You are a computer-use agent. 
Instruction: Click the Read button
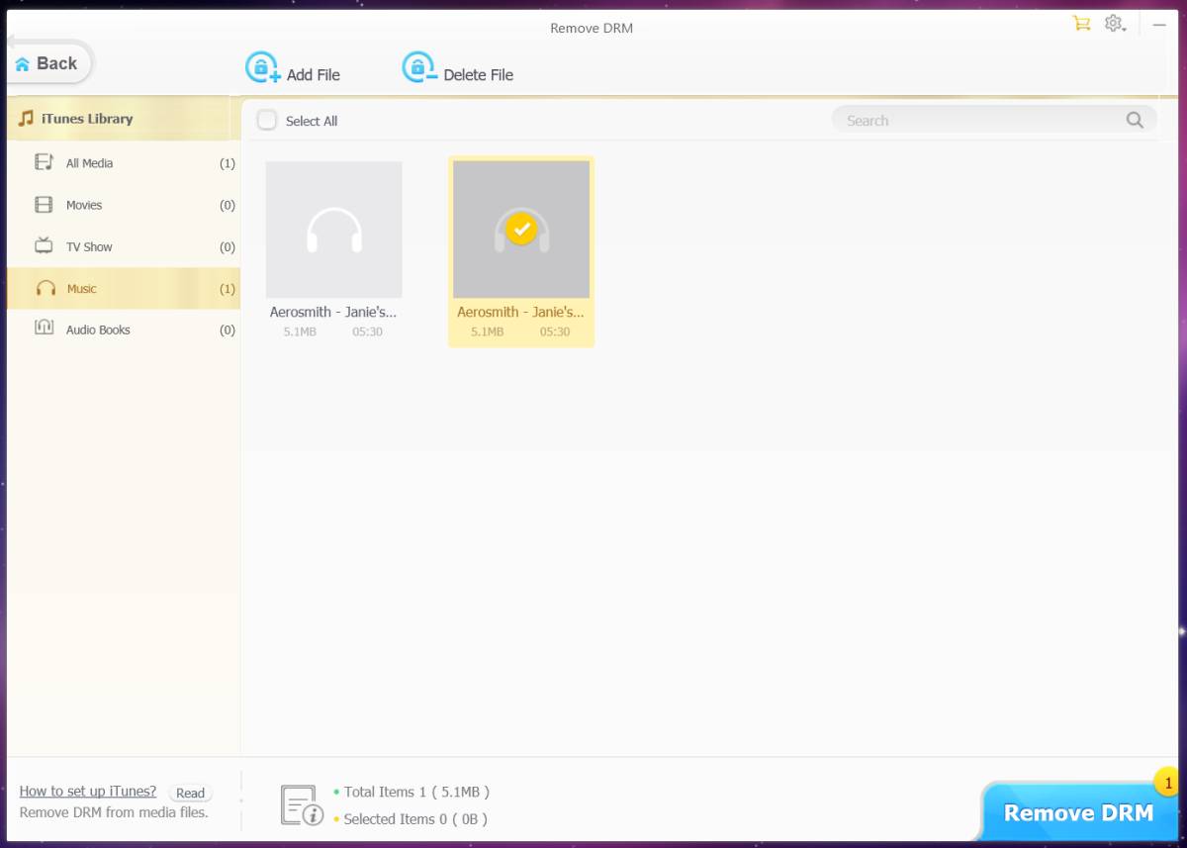[x=190, y=793]
